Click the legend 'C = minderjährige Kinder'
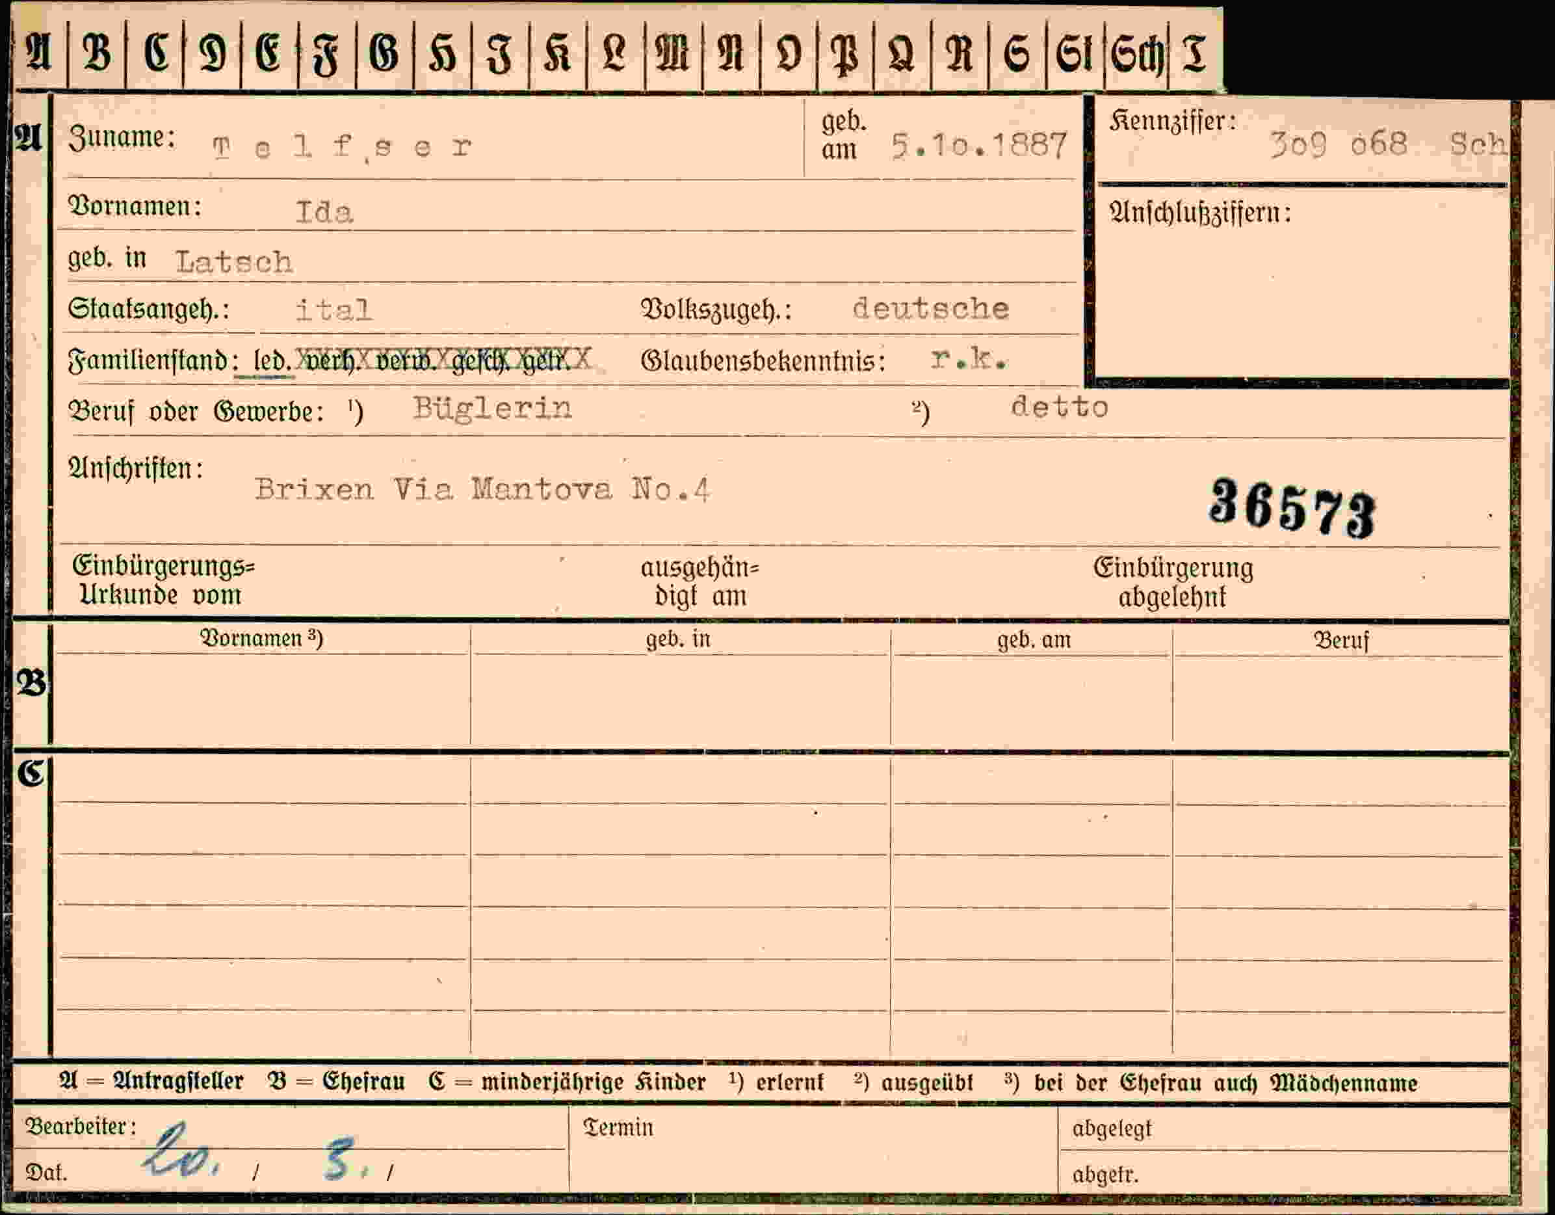 pyautogui.click(x=567, y=1082)
